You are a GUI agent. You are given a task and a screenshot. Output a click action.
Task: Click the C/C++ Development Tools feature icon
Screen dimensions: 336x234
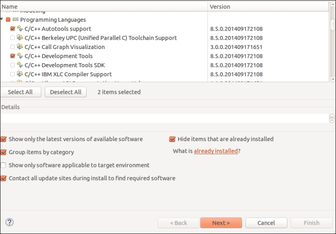pyautogui.click(x=20, y=56)
